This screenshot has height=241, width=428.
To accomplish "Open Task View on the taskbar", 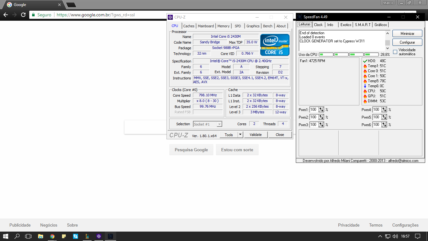I will point(28,236).
